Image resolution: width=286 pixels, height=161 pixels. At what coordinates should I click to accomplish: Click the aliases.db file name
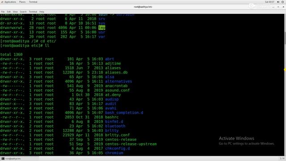click(x=116, y=72)
